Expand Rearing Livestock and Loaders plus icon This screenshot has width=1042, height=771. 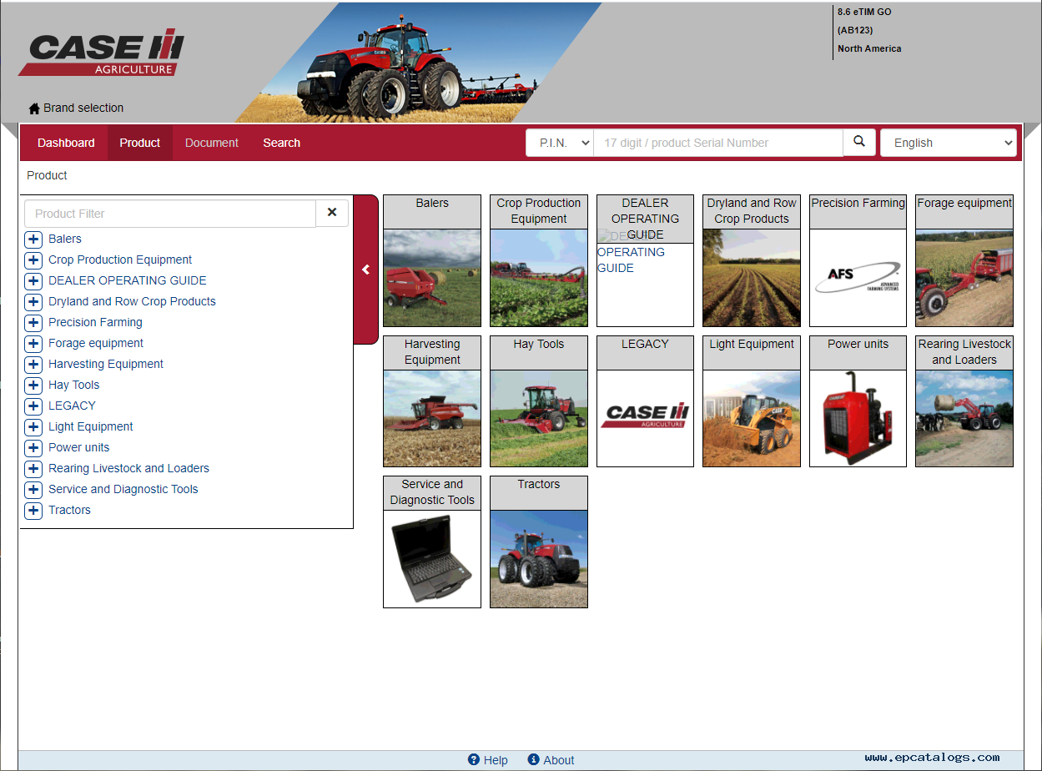(33, 468)
